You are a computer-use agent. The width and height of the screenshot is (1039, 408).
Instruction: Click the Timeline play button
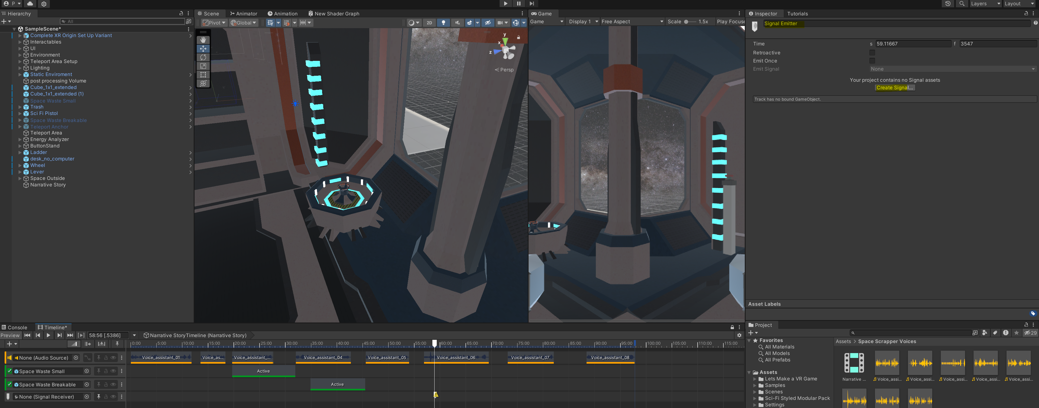48,335
